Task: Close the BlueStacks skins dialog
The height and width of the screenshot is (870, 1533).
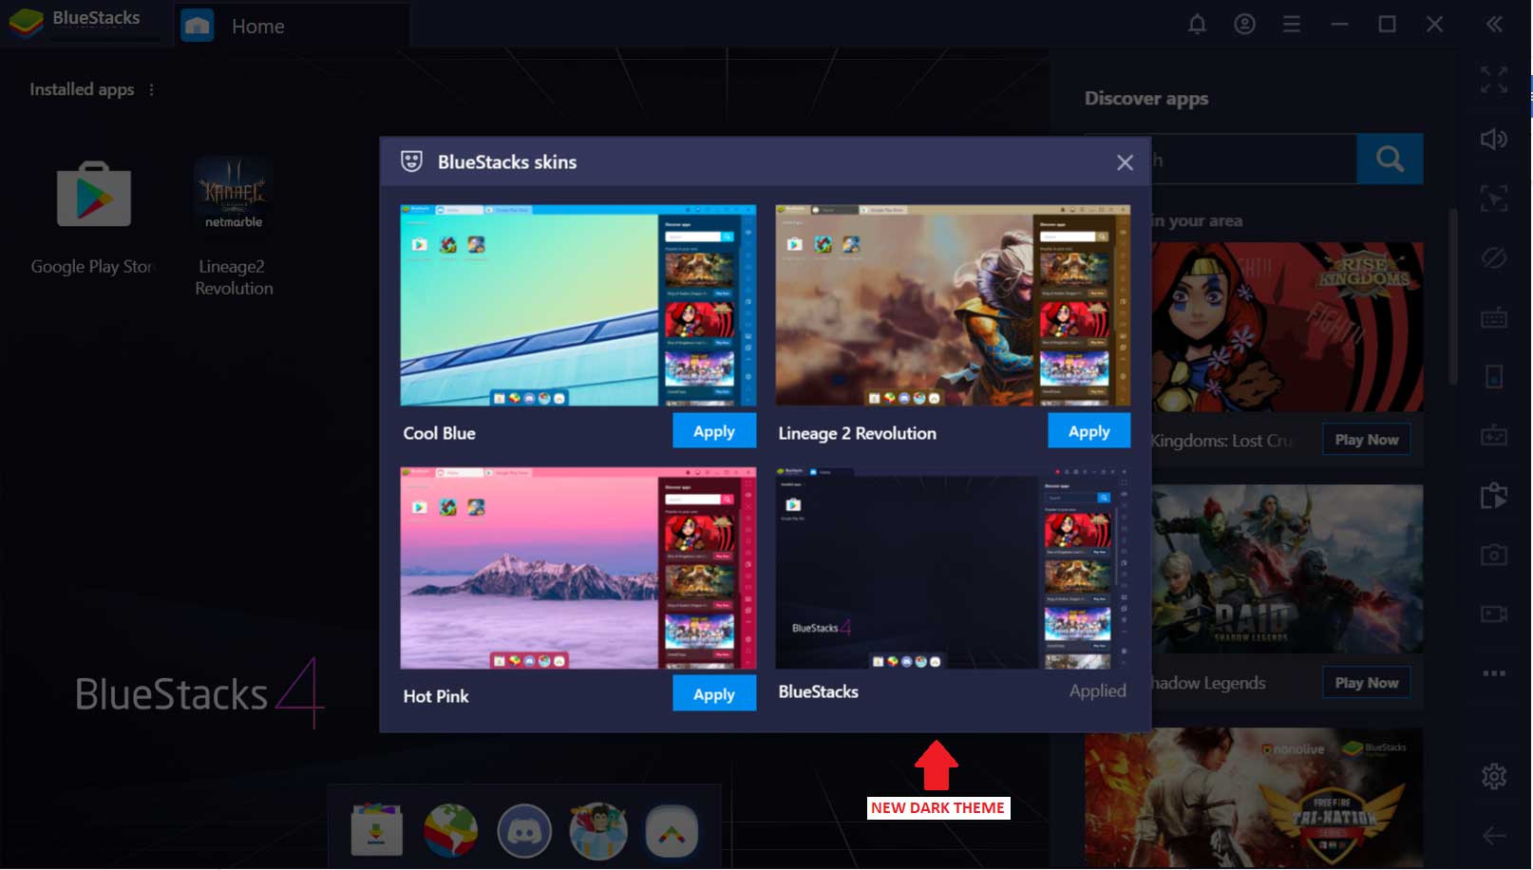Action: click(1125, 162)
